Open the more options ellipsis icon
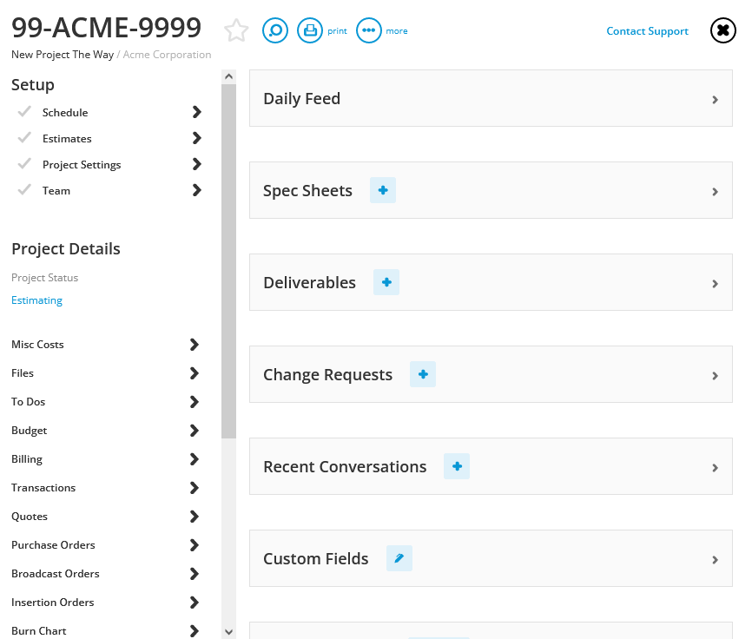 pos(369,30)
